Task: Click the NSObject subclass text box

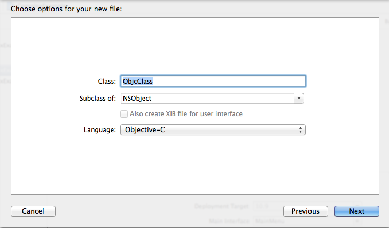Action: coord(207,99)
